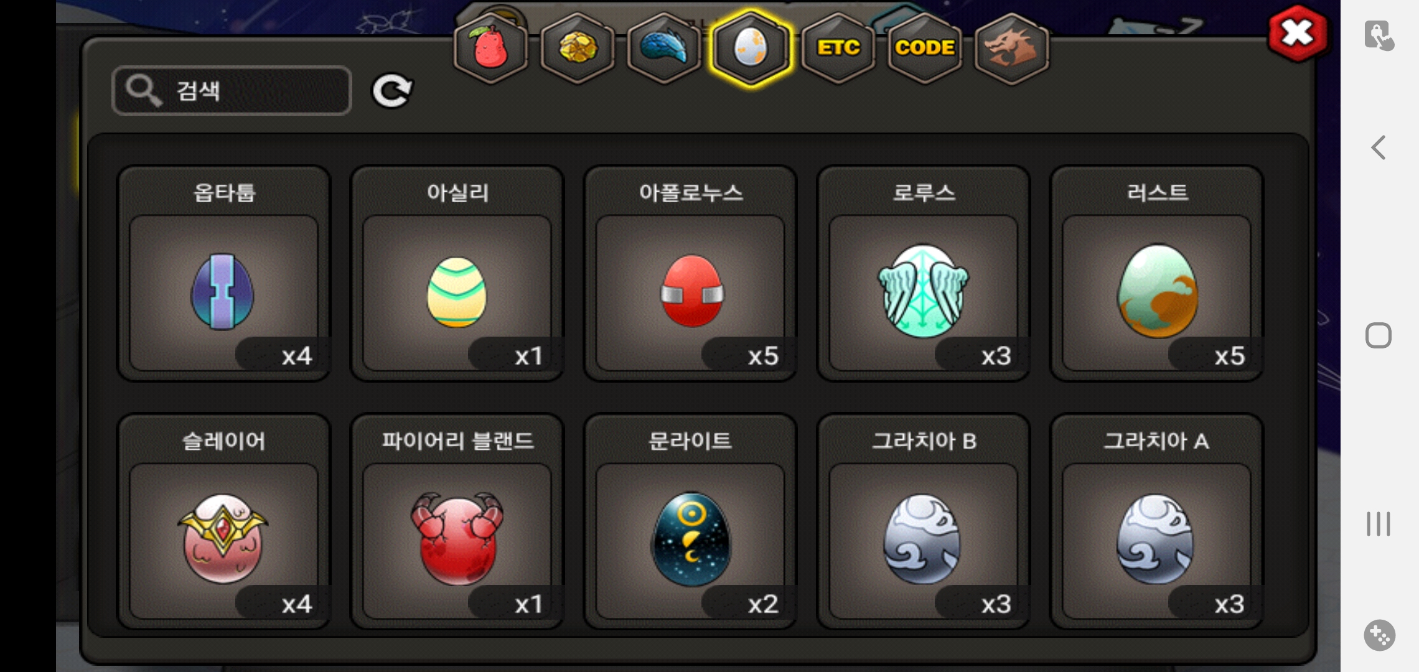Open the food fruit category tab
The height and width of the screenshot is (672, 1419).
(491, 49)
